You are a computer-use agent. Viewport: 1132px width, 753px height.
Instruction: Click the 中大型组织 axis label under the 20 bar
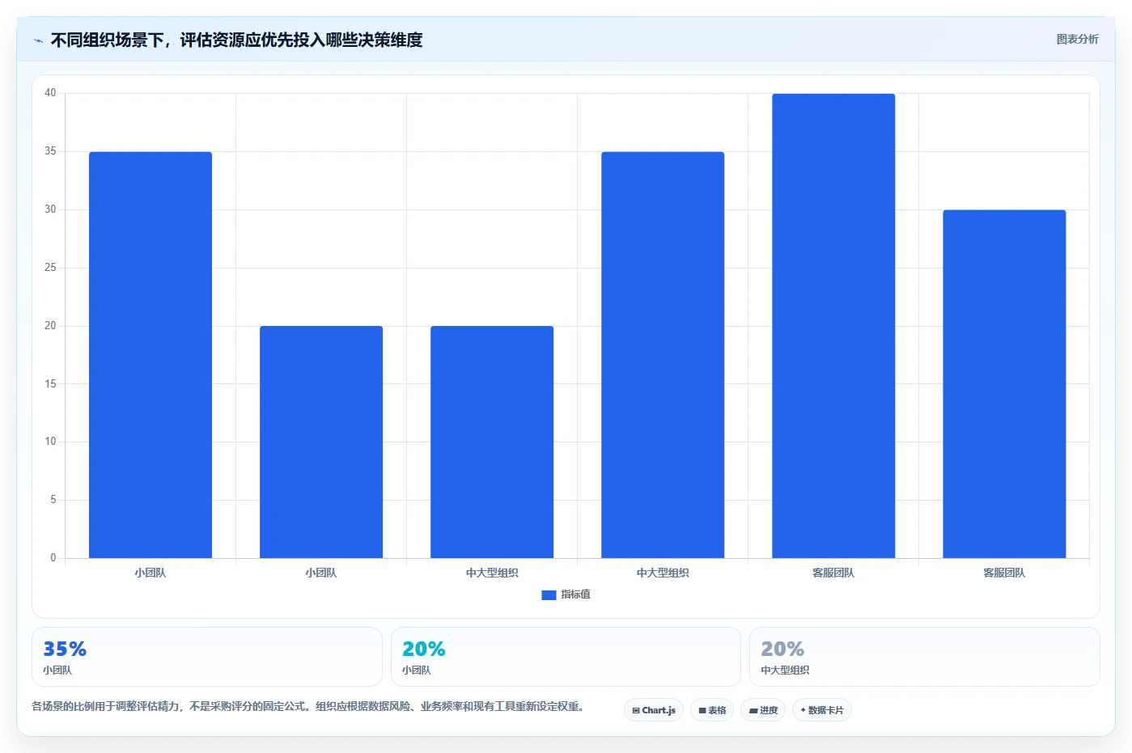coord(492,573)
